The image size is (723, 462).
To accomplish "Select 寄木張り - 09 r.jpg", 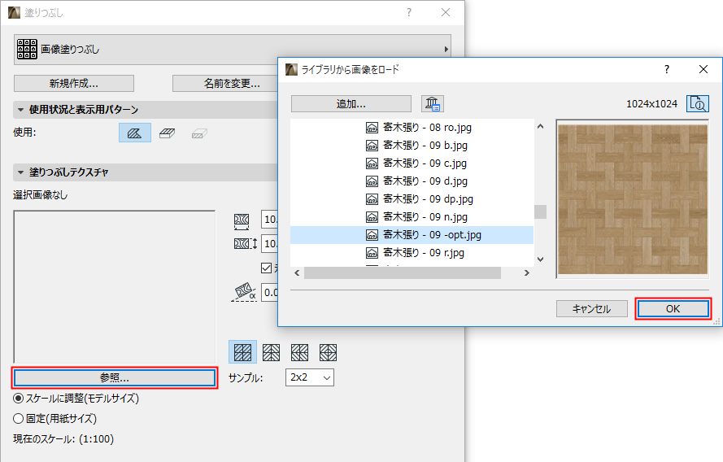I will tap(423, 253).
